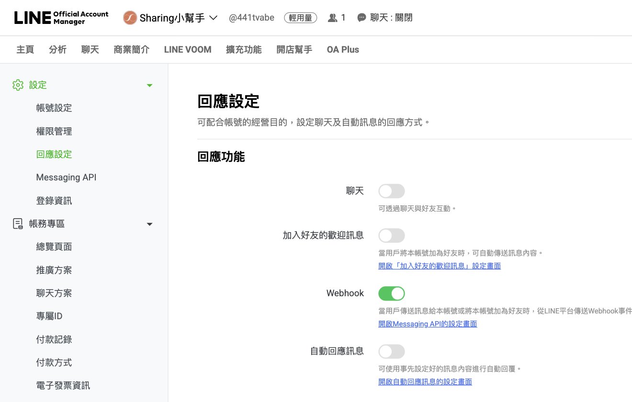Click the 輕用量 plan badge
The height and width of the screenshot is (402, 632).
tap(301, 18)
